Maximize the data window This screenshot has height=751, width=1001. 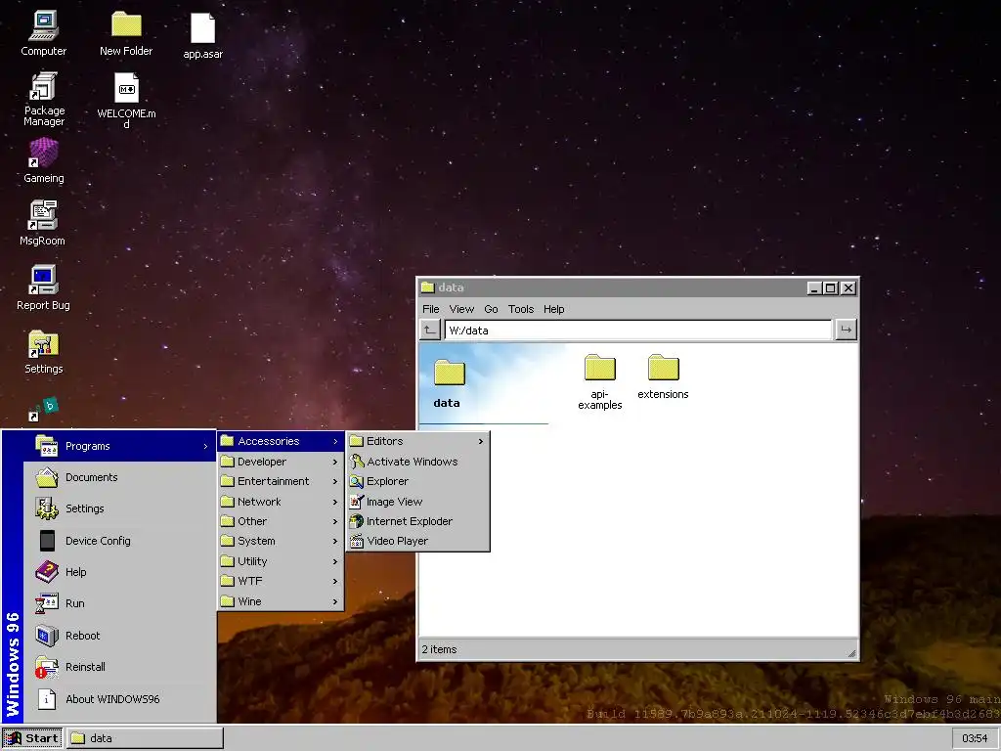[831, 288]
